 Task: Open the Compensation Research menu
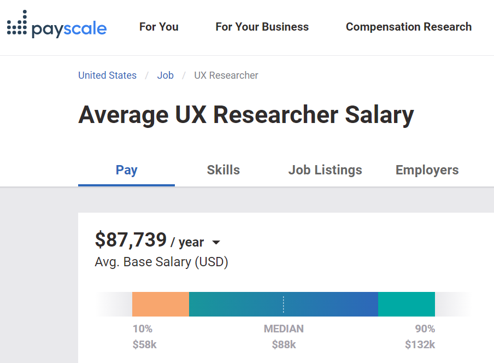[408, 27]
